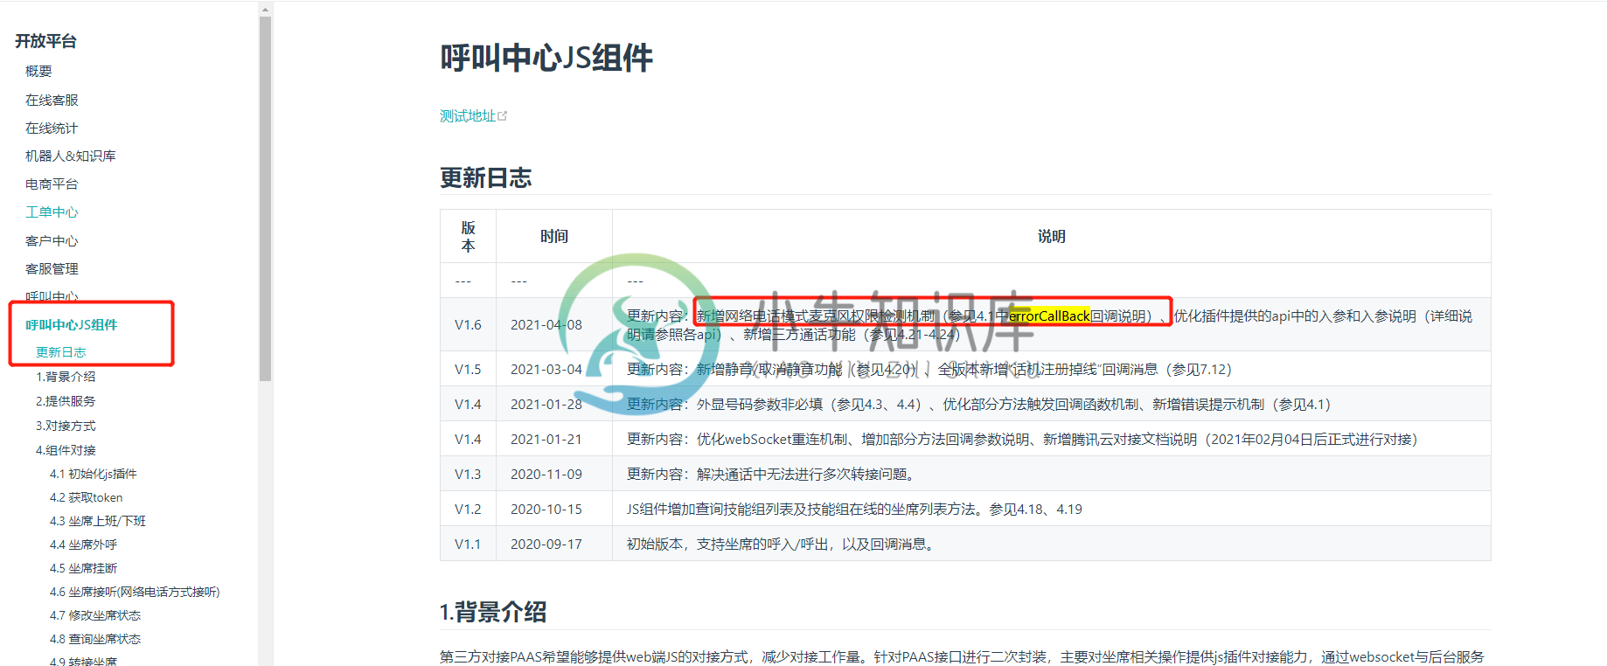Jump to 更新日志 sidebar anchor
1607x666 pixels.
point(61,352)
